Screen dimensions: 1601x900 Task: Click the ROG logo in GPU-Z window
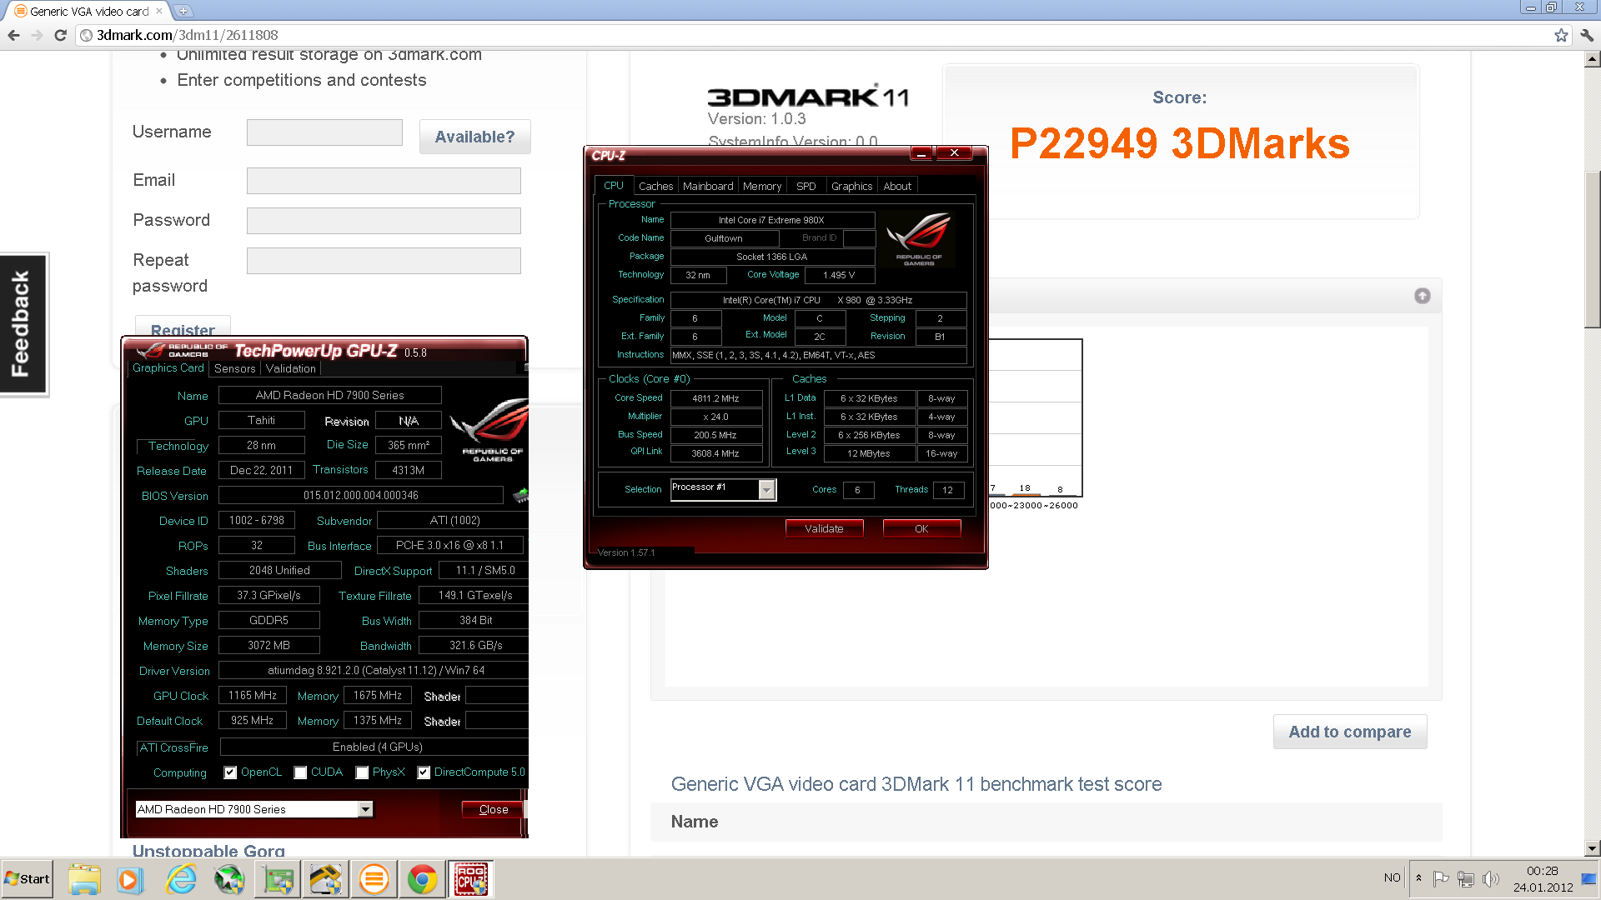[492, 429]
